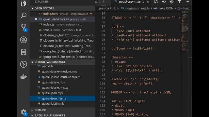
Task: Collapse the GitHub (Workspace) section
Action: click(62, 62)
